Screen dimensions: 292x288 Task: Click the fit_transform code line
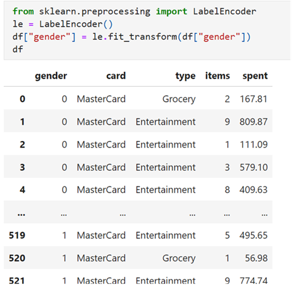pos(131,37)
